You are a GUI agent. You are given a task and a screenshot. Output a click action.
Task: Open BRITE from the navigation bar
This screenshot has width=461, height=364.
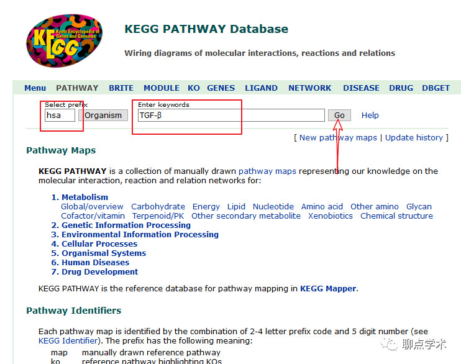(x=121, y=88)
